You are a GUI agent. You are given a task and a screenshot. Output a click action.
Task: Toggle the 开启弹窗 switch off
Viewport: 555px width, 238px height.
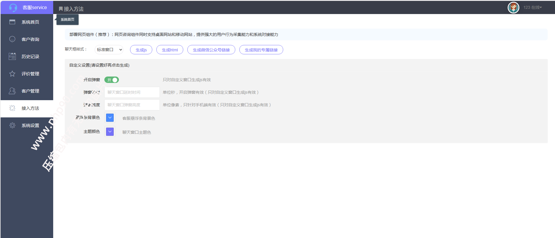coord(112,80)
